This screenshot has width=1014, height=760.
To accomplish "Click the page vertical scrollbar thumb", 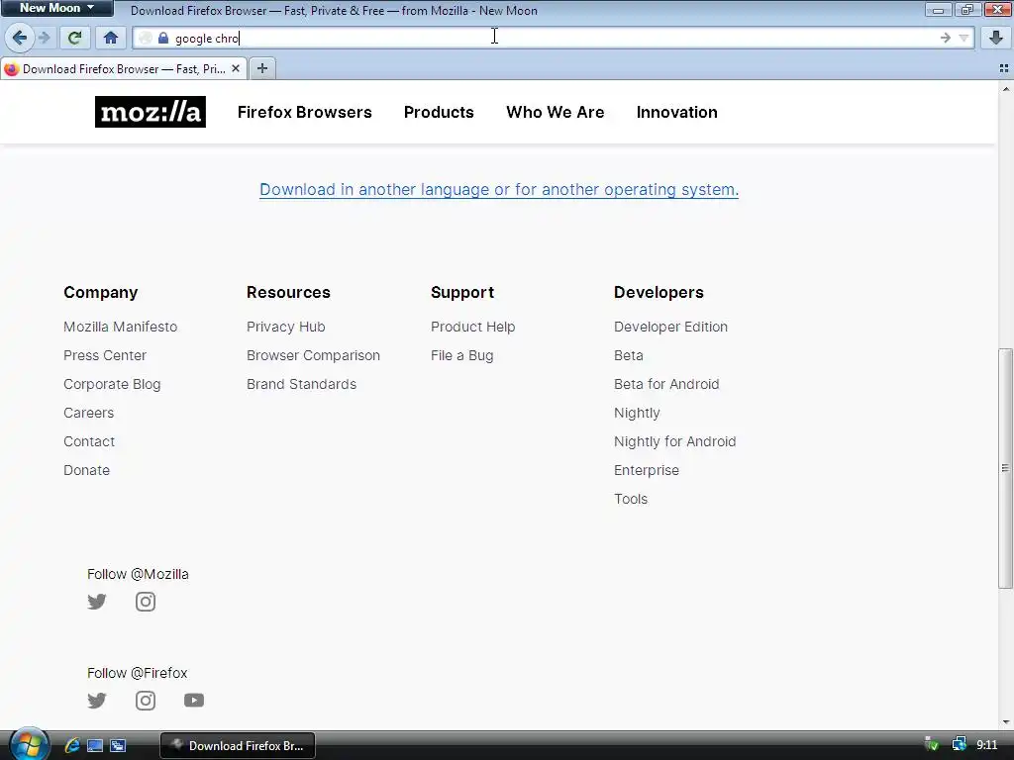I will tap(1005, 468).
